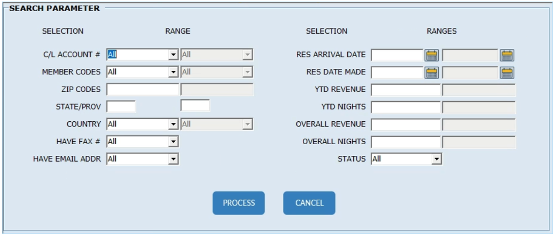Open the first RES DATE MADE calendar picker
The width and height of the screenshot is (556, 236).
point(432,72)
